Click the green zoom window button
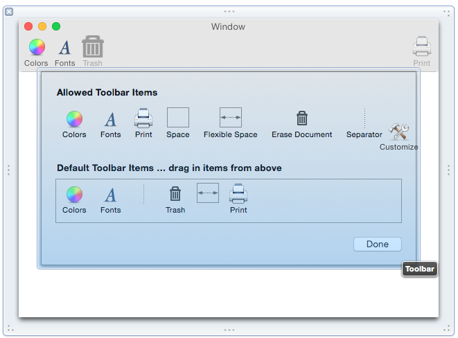Viewport: 458px width, 338px height. click(x=56, y=26)
